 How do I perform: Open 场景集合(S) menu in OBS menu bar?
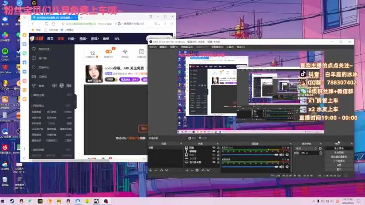click(217, 47)
